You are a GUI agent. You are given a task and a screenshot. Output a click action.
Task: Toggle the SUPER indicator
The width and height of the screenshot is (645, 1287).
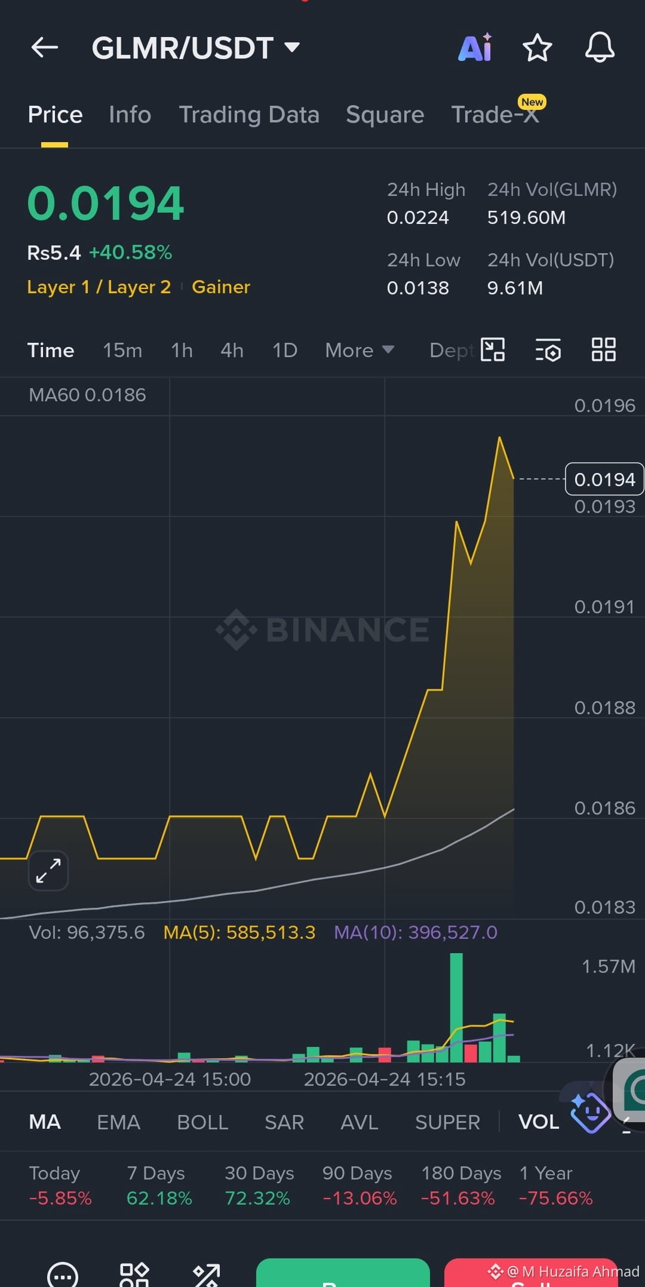pos(448,1122)
